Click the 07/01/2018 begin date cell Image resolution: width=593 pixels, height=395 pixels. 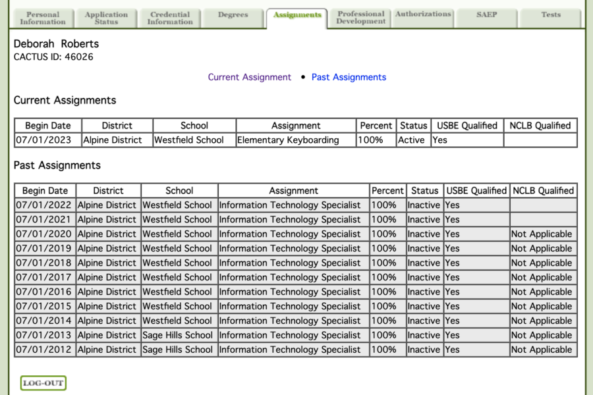45,263
